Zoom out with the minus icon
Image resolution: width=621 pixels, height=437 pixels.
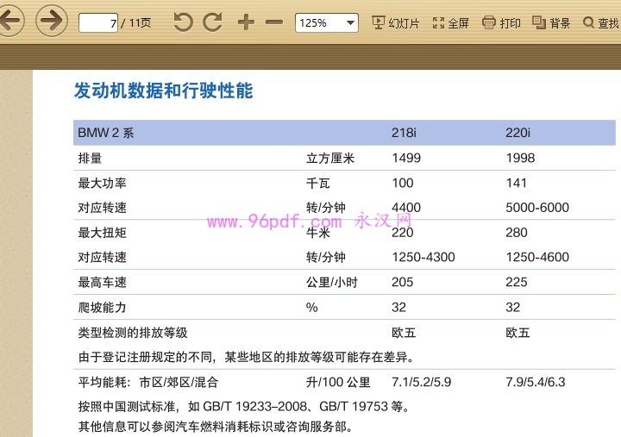pos(274,22)
